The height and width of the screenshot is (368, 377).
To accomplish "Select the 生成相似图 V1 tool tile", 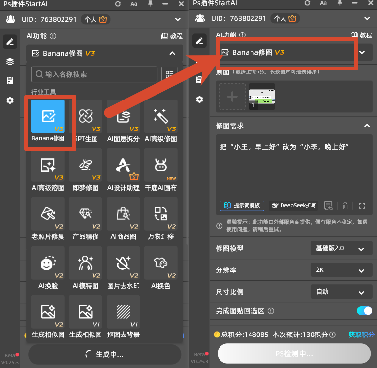I will (86, 312).
